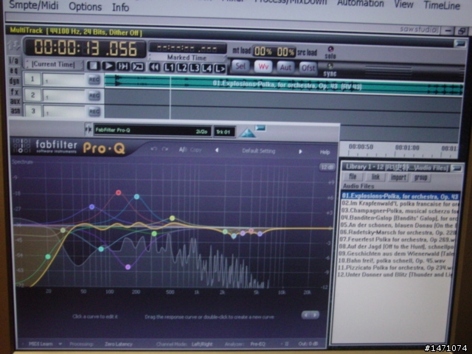Click the import button in Library
Viewport: 472px width, 354px height.
click(398, 177)
